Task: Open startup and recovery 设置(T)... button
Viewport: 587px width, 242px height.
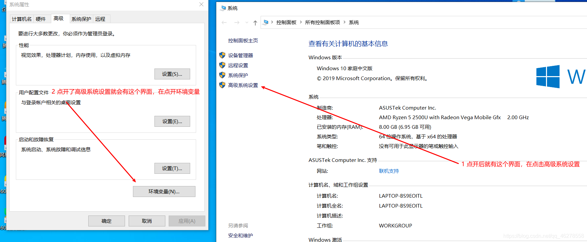Action: (x=172, y=169)
